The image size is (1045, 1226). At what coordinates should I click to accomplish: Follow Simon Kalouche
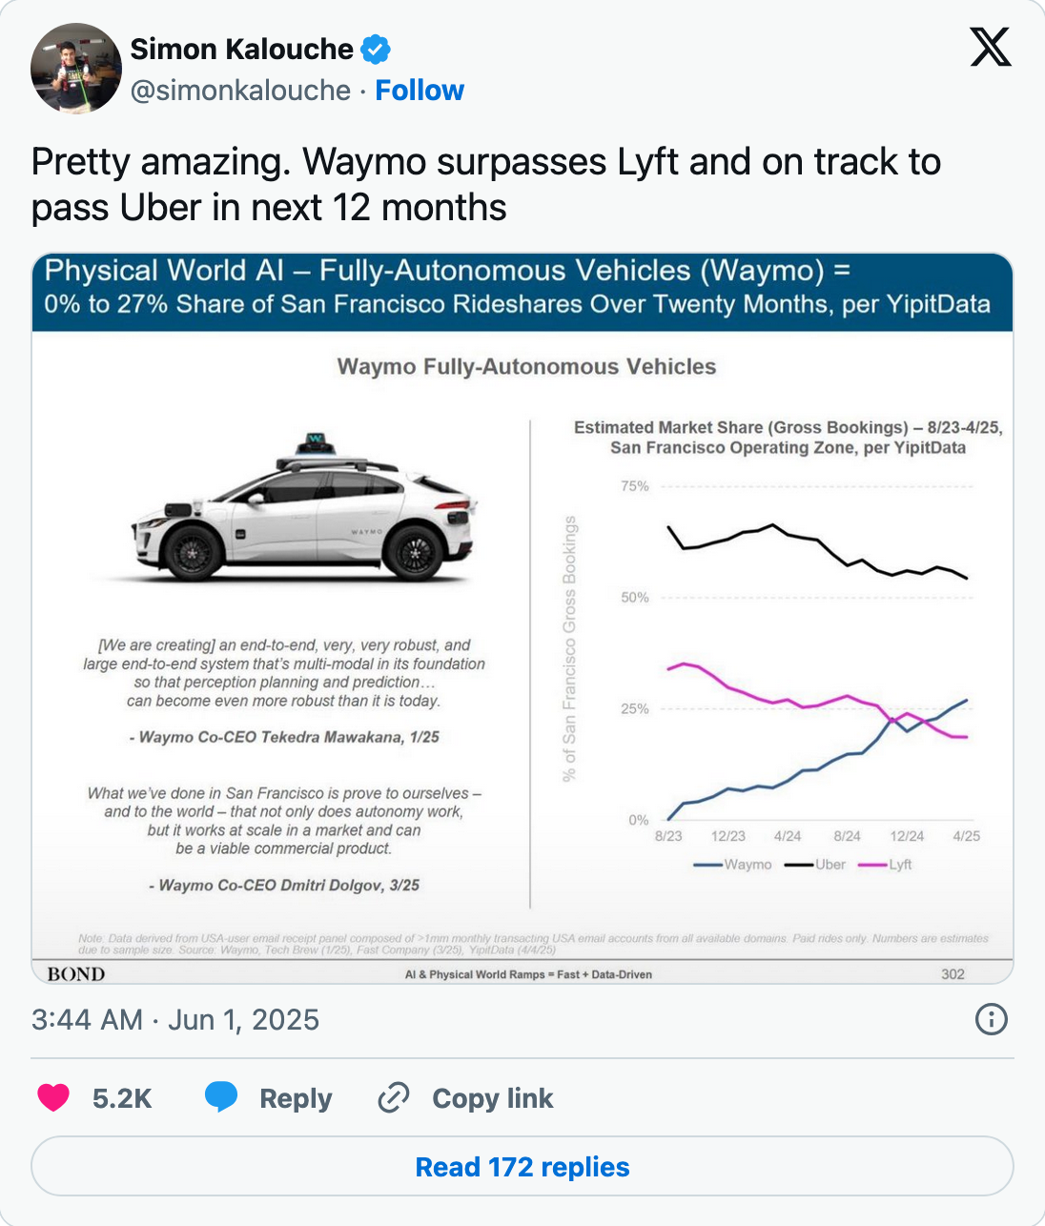pyautogui.click(x=420, y=91)
